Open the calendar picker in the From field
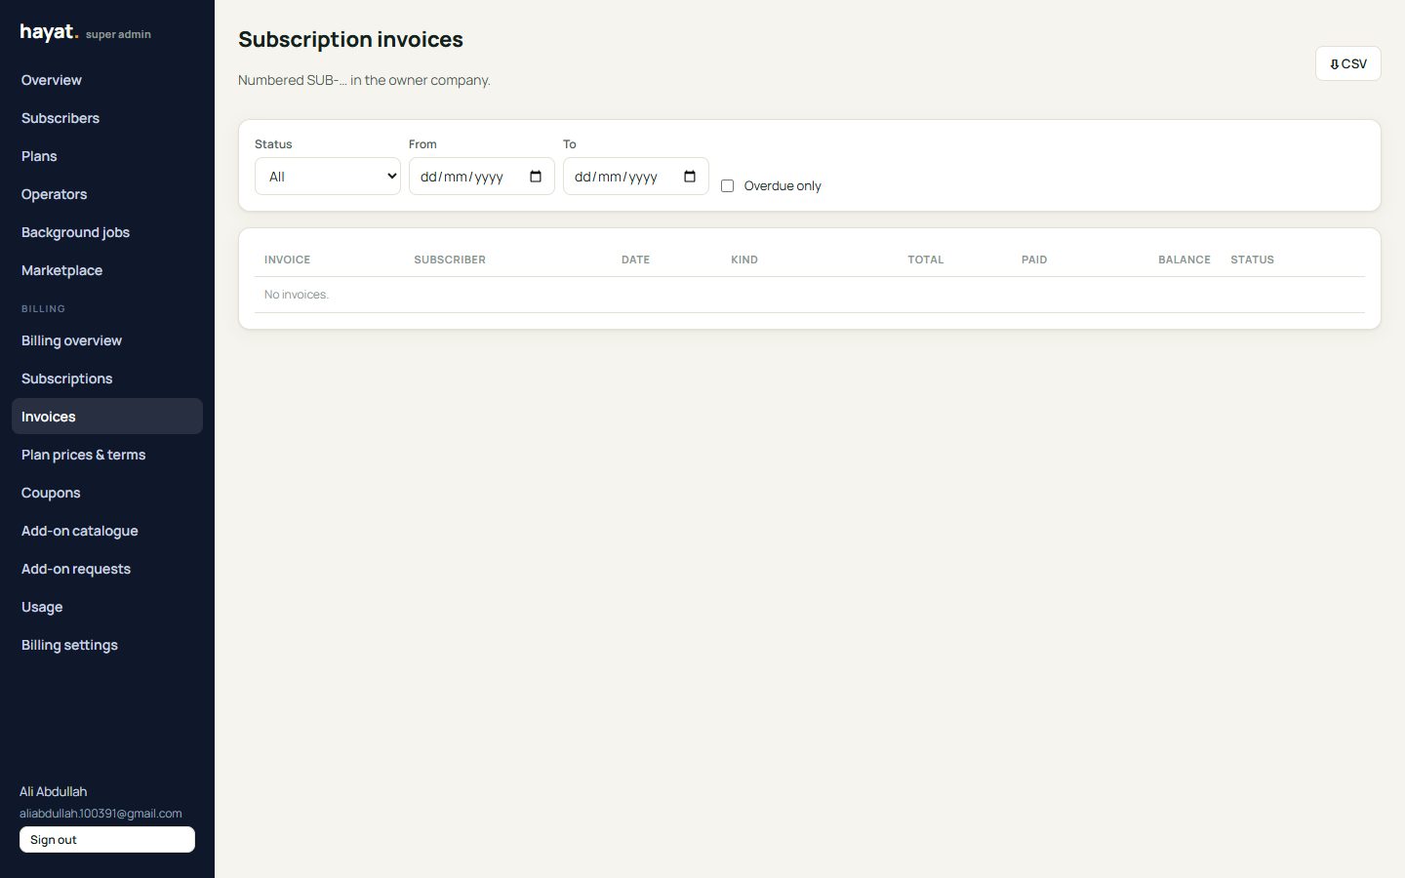Screen dimensions: 1405x878 point(536,177)
